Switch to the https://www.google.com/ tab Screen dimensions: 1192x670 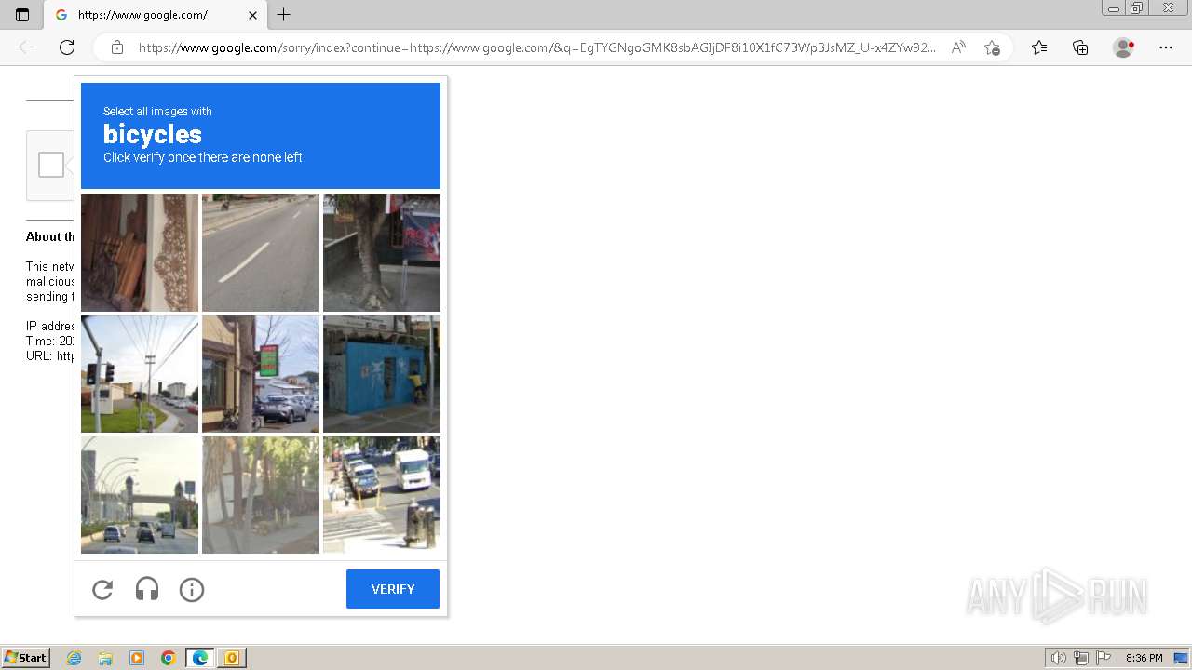click(155, 15)
